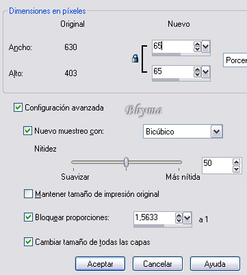Uncheck Nuevo muestreo con option
Screen dimensions: 247x275
[27, 131]
